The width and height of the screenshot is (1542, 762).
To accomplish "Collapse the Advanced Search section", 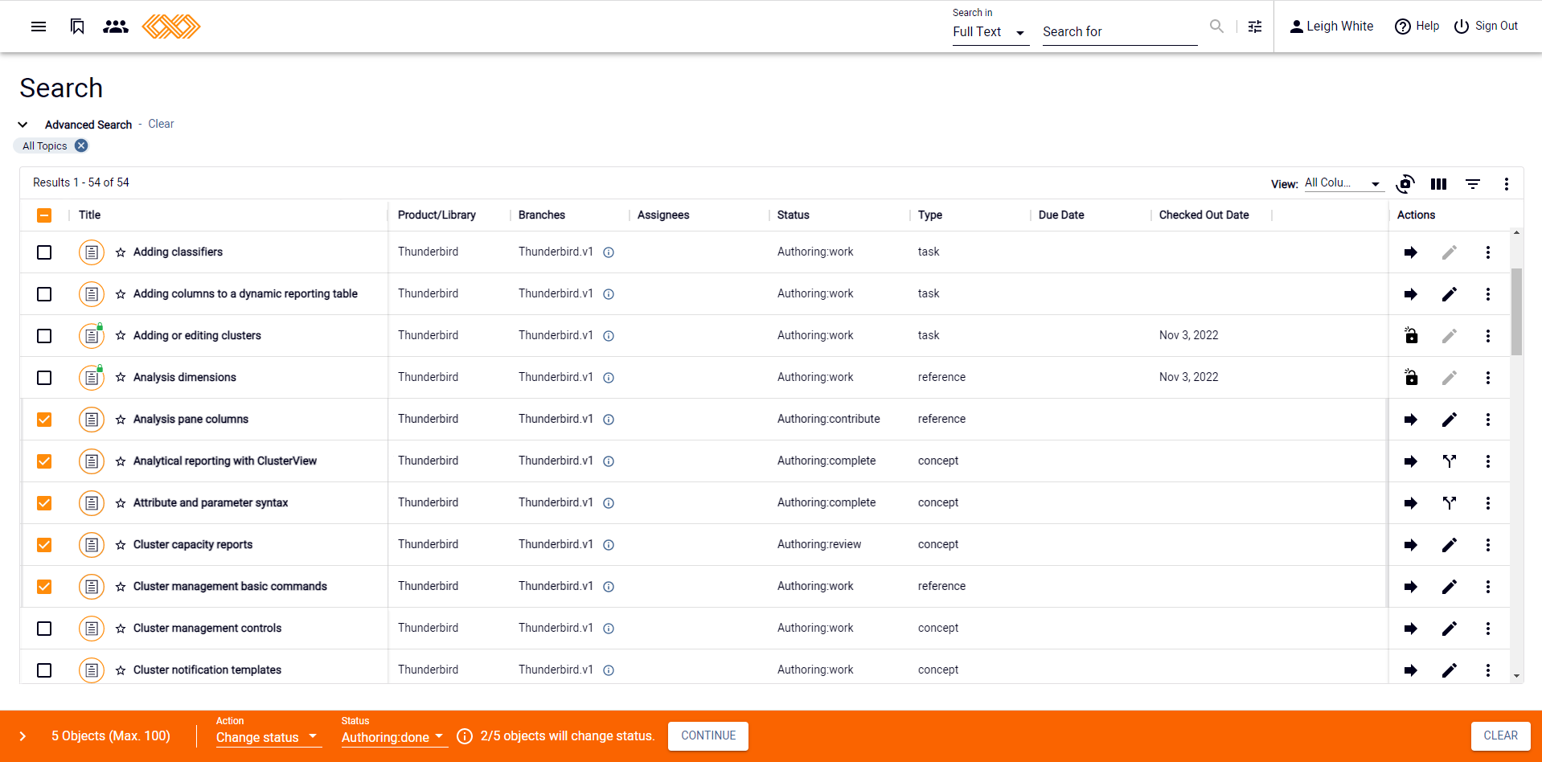I will [x=23, y=125].
